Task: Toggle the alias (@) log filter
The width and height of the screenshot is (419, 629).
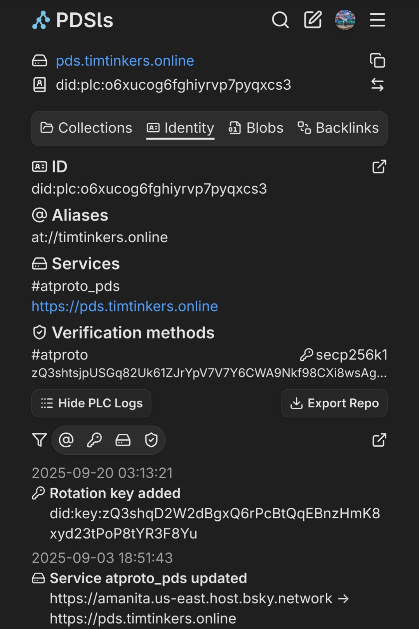Action: coord(66,440)
